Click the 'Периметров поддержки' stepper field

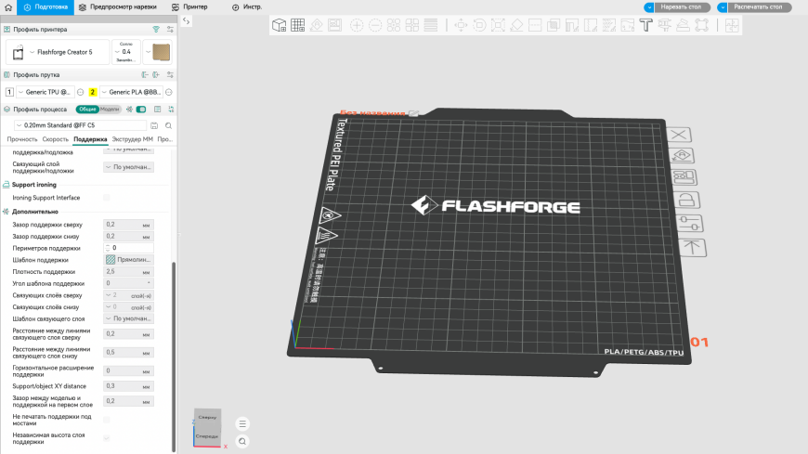(x=128, y=248)
